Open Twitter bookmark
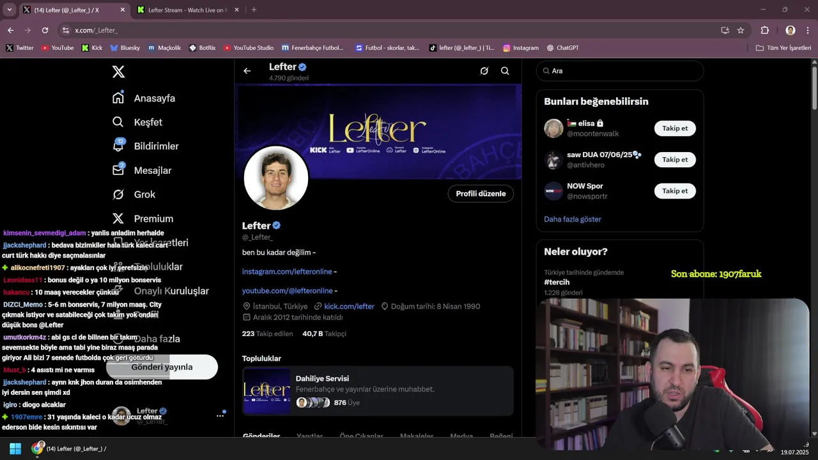The height and width of the screenshot is (460, 818). tap(20, 48)
